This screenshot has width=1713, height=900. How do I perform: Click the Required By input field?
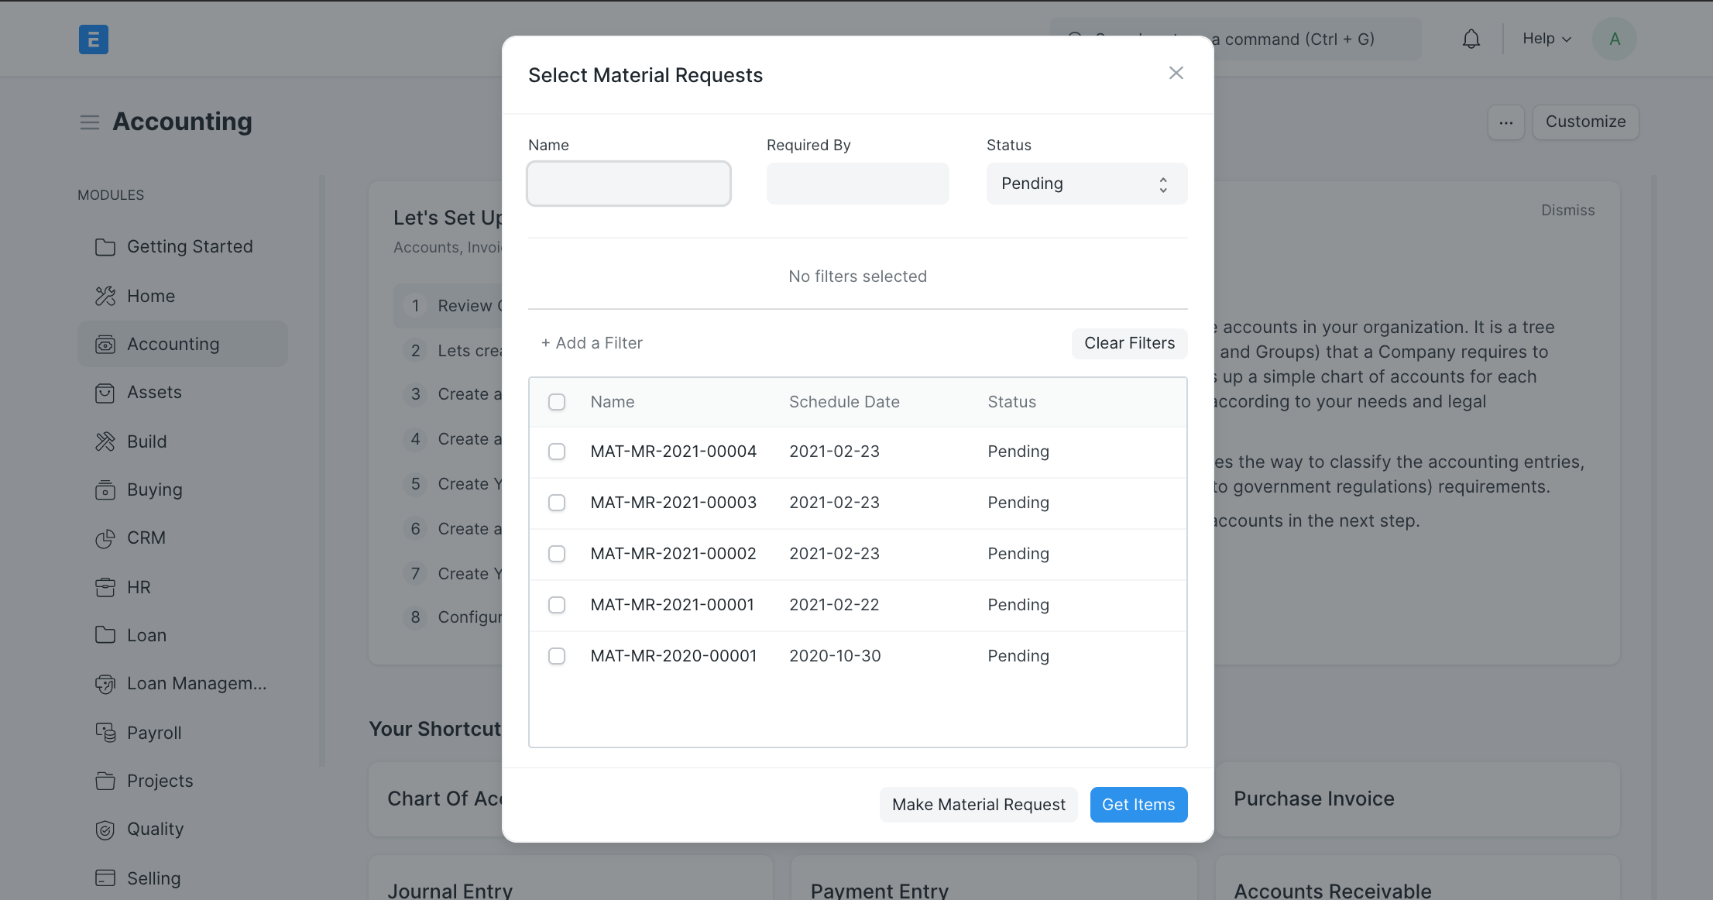(x=857, y=184)
